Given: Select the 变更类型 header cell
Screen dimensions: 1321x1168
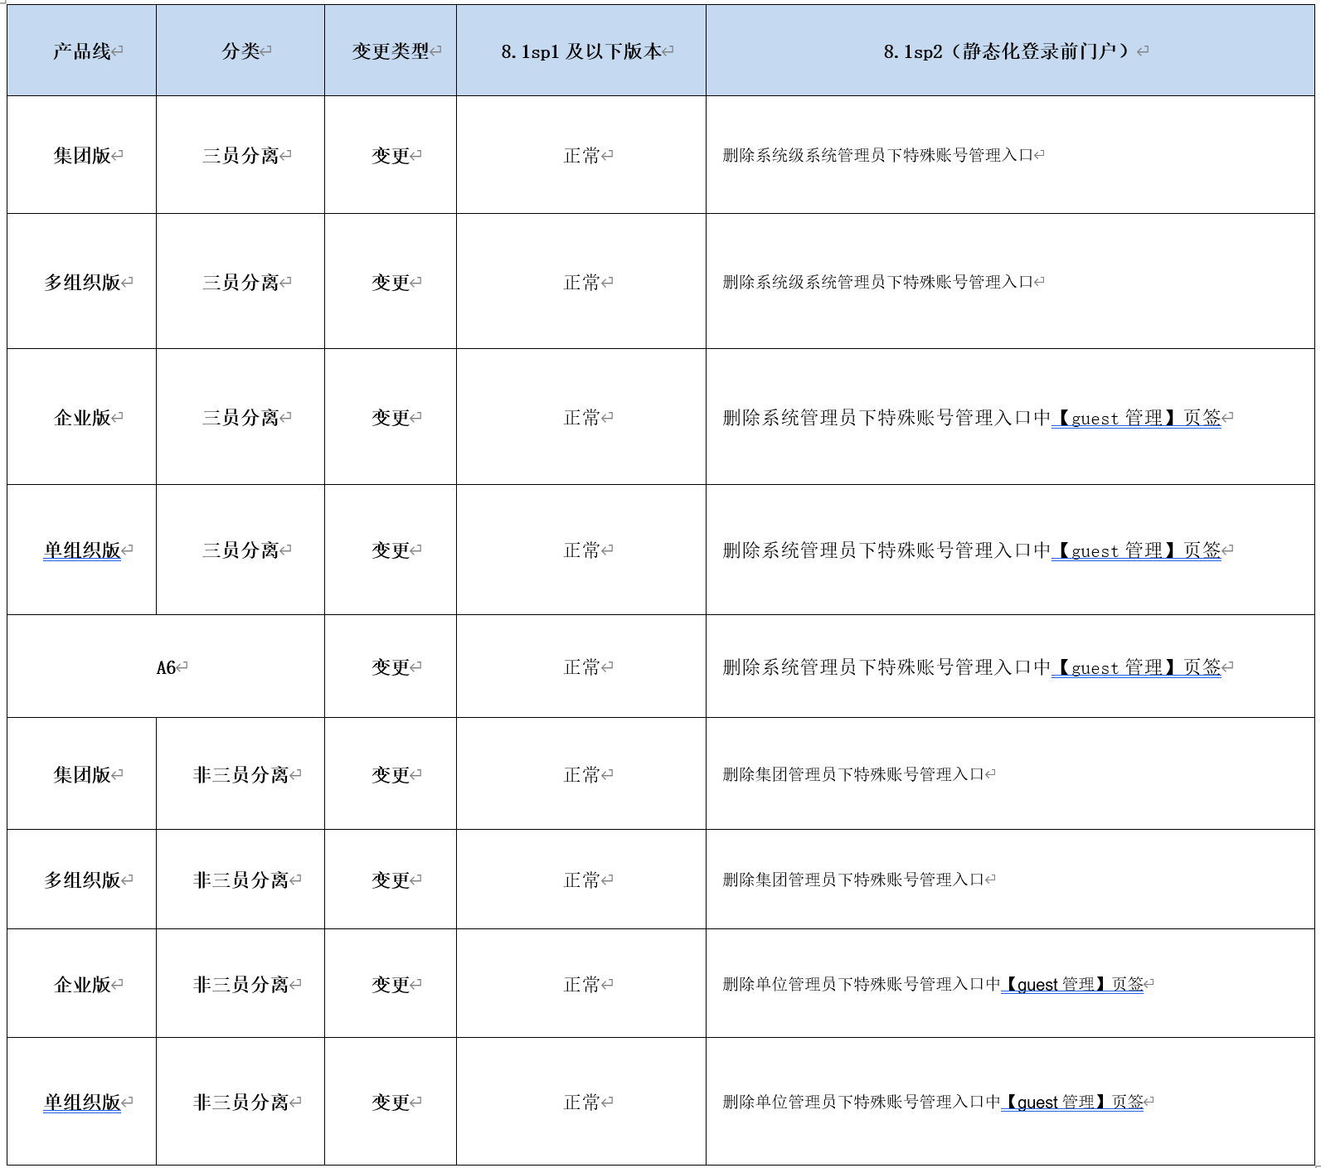Looking at the screenshot, I should pyautogui.click(x=391, y=51).
